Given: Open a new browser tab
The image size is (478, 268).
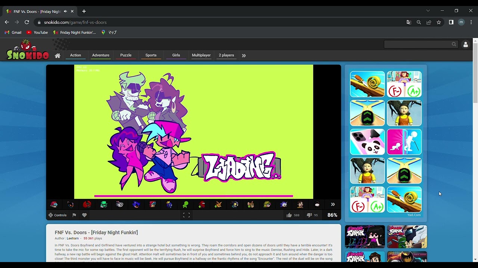Looking at the screenshot, I should pyautogui.click(x=84, y=11).
